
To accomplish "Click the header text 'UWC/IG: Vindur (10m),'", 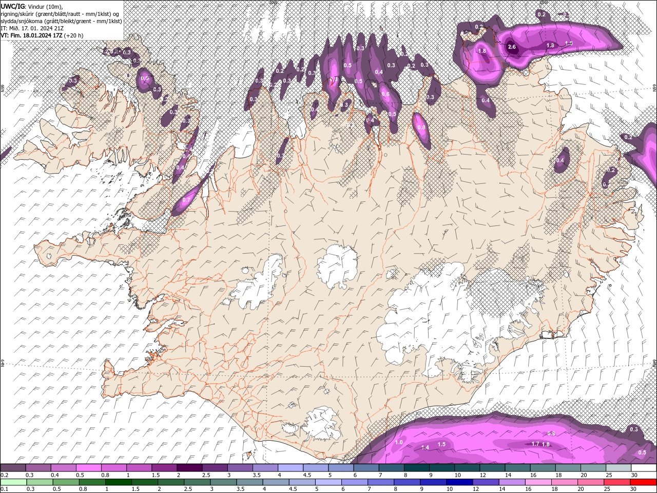I will (x=32, y=6).
